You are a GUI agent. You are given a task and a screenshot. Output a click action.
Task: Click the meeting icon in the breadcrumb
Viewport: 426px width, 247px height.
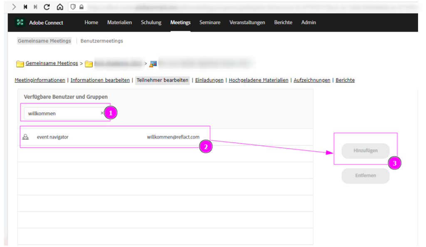tap(153, 64)
